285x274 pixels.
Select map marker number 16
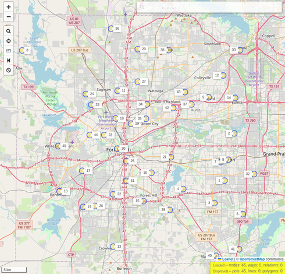click(151, 173)
